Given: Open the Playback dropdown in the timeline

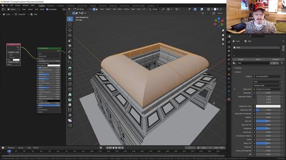Looking at the screenshot, I should (x=12, y=148).
